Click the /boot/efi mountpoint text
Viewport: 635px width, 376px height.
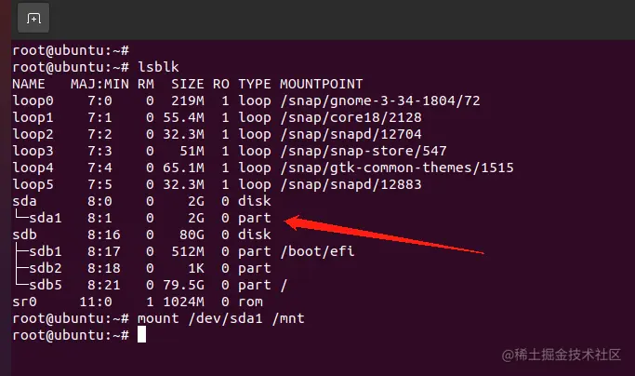coord(317,251)
